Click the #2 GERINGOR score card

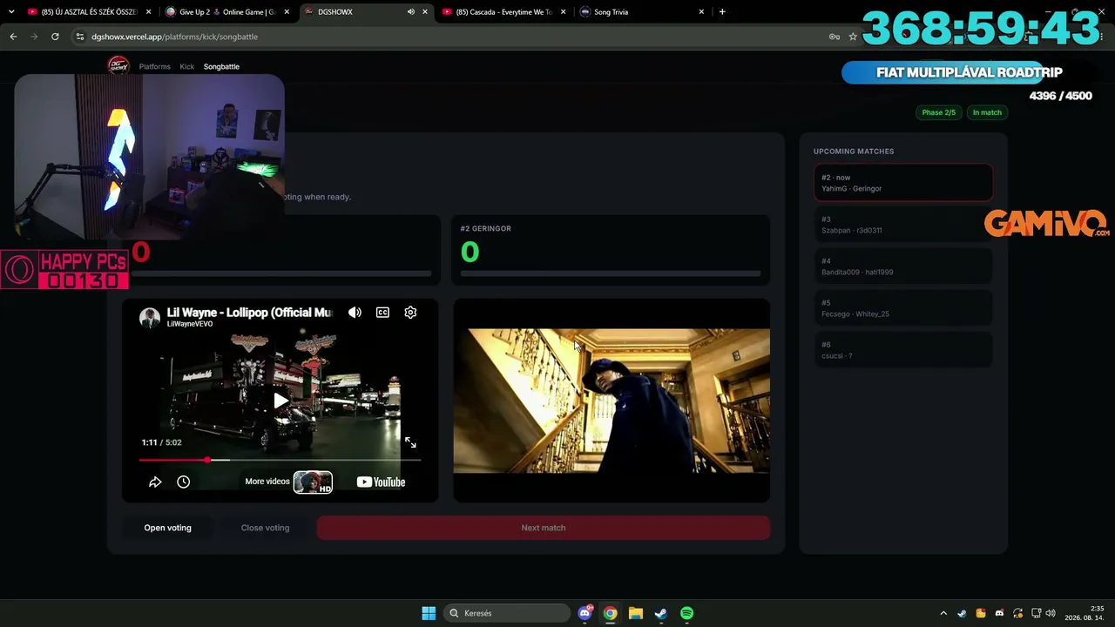[612, 250]
